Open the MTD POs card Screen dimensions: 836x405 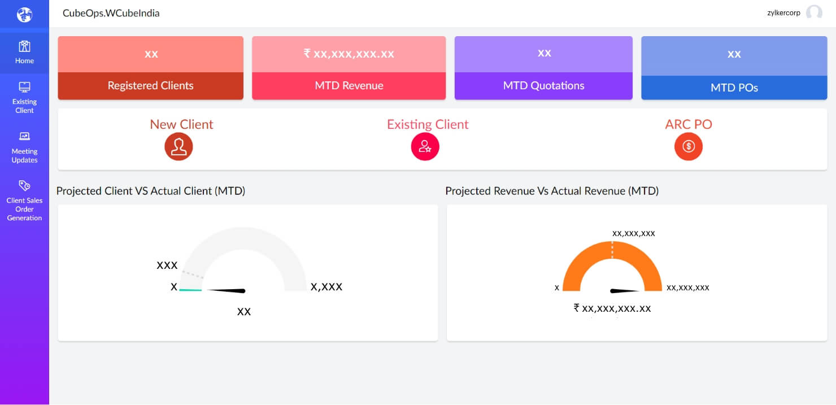point(734,68)
